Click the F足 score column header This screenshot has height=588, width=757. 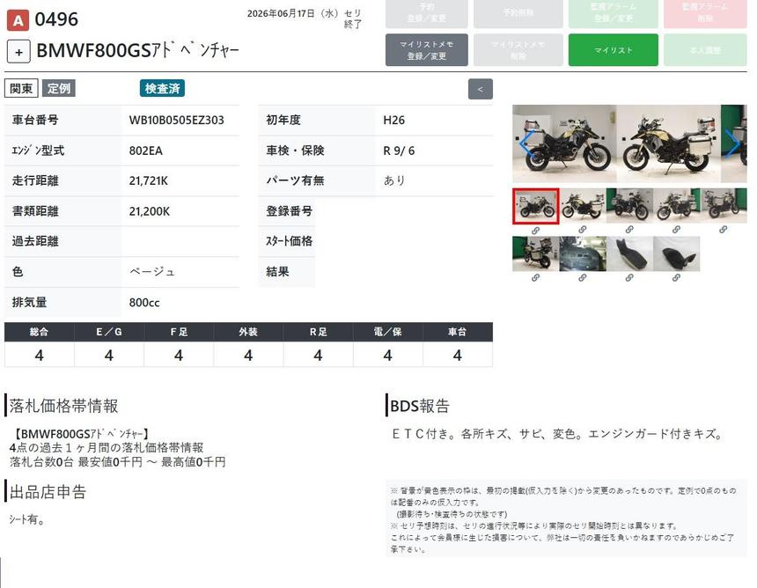[x=179, y=332]
